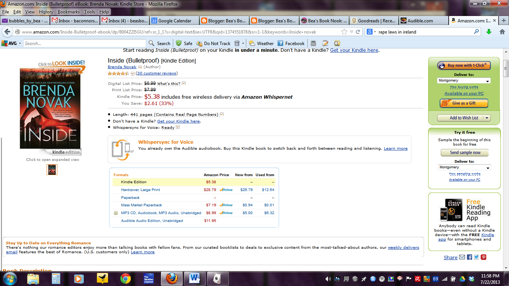The height and width of the screenshot is (286, 509).
Task: Expand the MP3 CD Audiobook format row
Action: (116, 213)
